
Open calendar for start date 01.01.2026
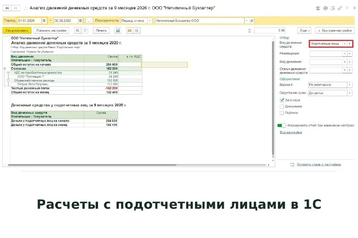[x=44, y=21]
